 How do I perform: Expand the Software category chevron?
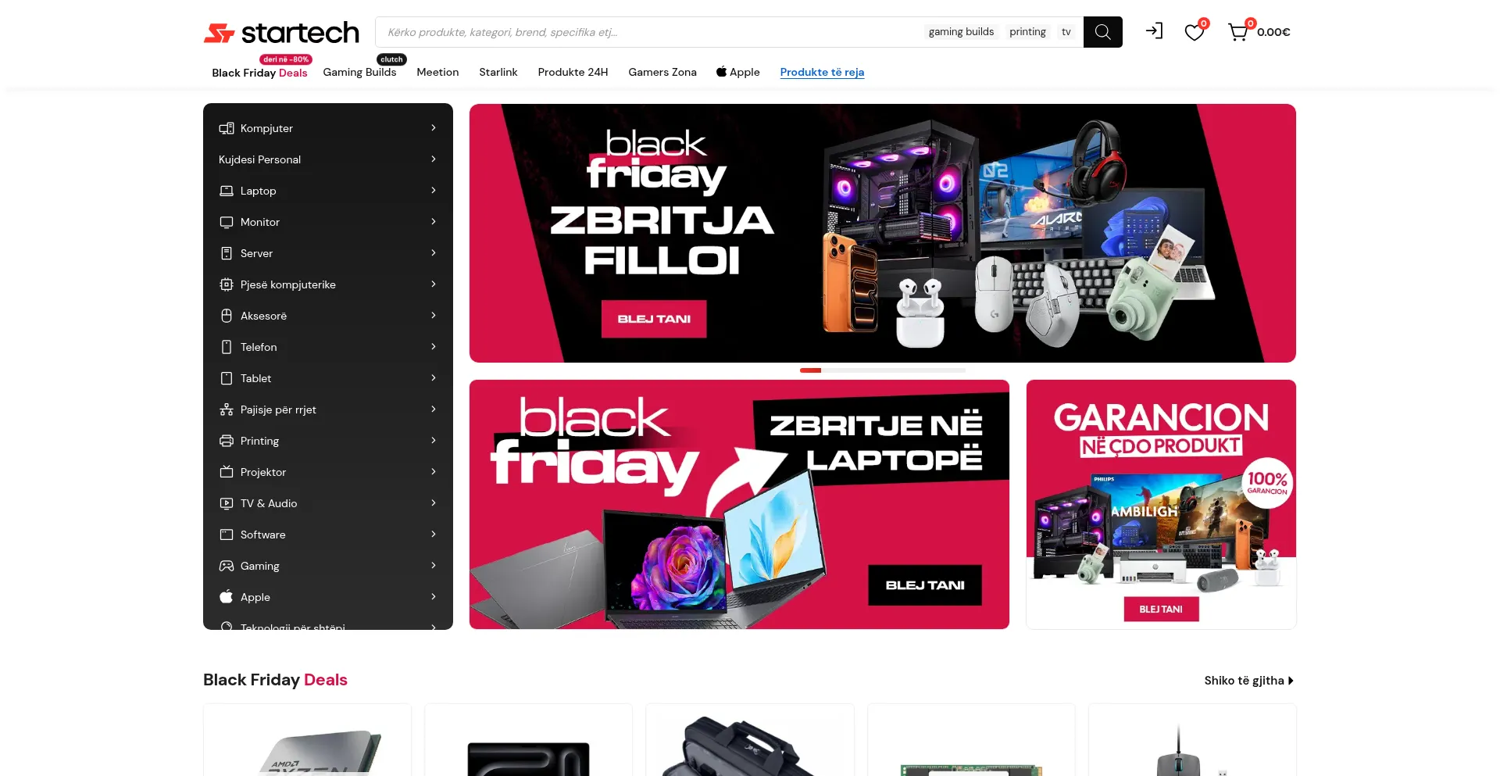click(434, 534)
